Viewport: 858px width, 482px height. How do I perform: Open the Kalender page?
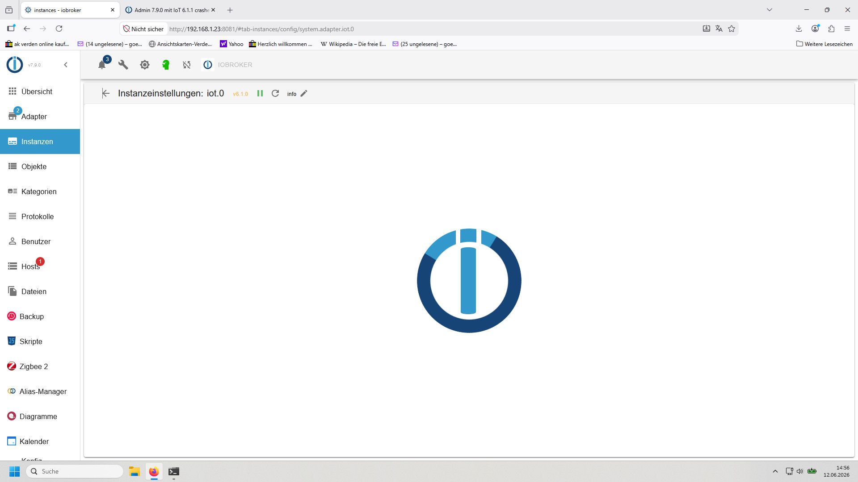40,441
